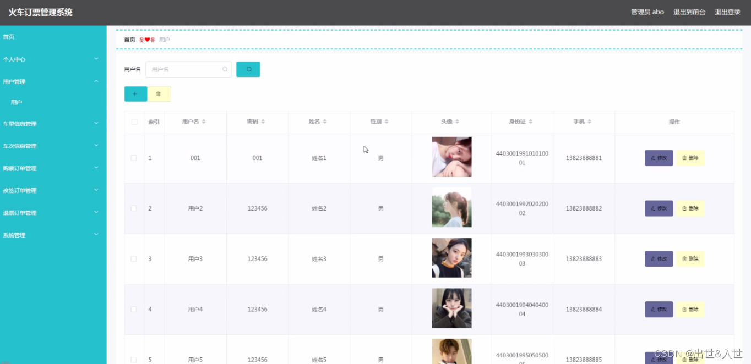
Task: Click 修改 button for user 001
Action: point(659,158)
